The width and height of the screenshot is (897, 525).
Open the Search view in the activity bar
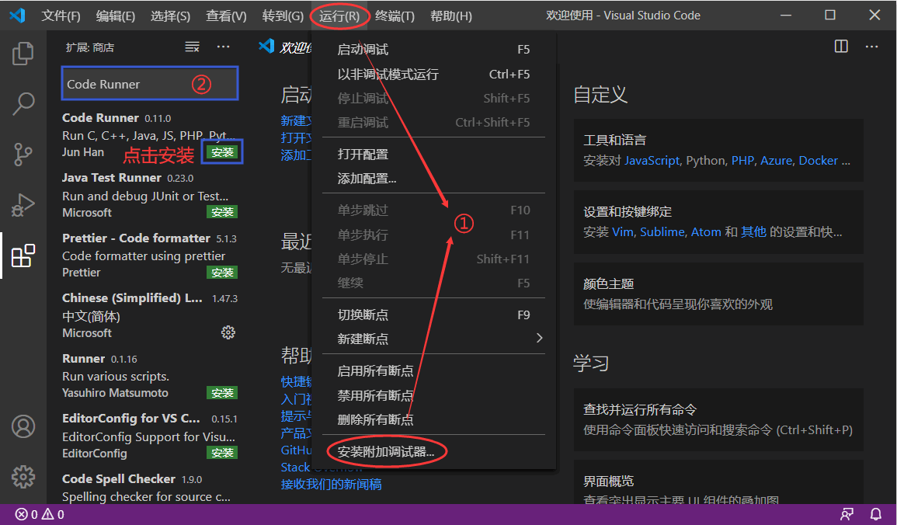coord(23,103)
